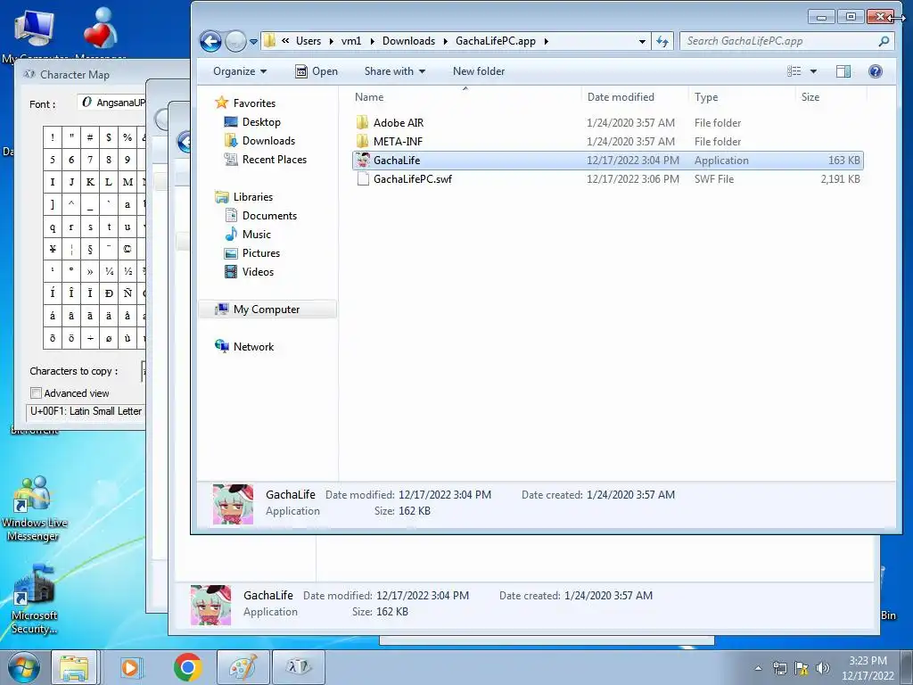Create a New folder

coord(479,71)
